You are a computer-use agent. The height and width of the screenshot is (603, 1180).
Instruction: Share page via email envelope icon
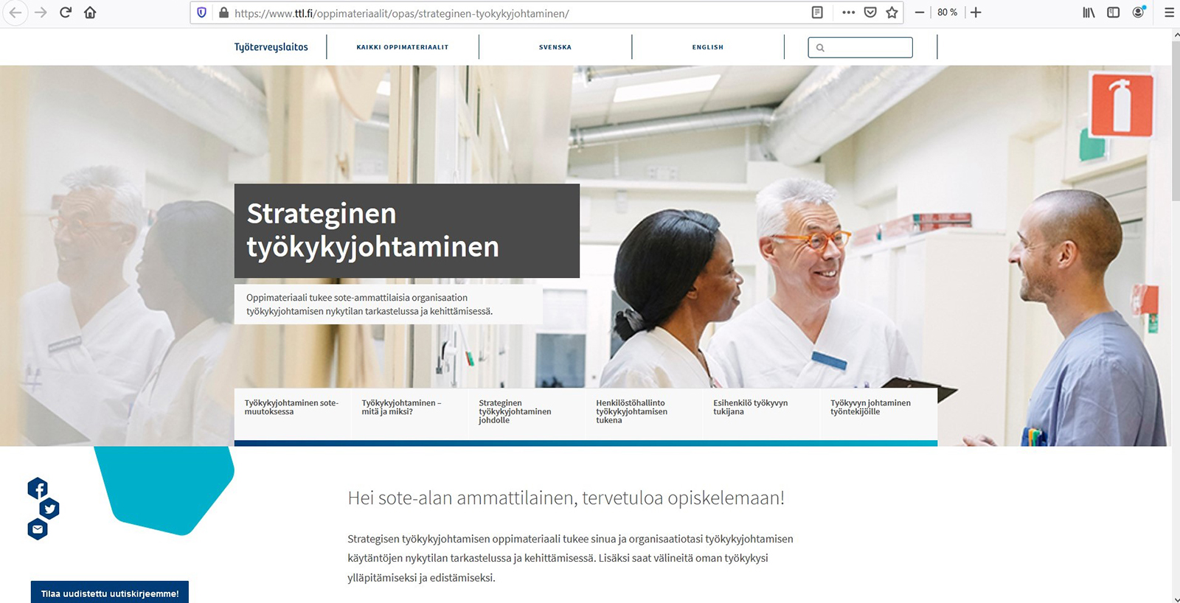pyautogui.click(x=38, y=529)
